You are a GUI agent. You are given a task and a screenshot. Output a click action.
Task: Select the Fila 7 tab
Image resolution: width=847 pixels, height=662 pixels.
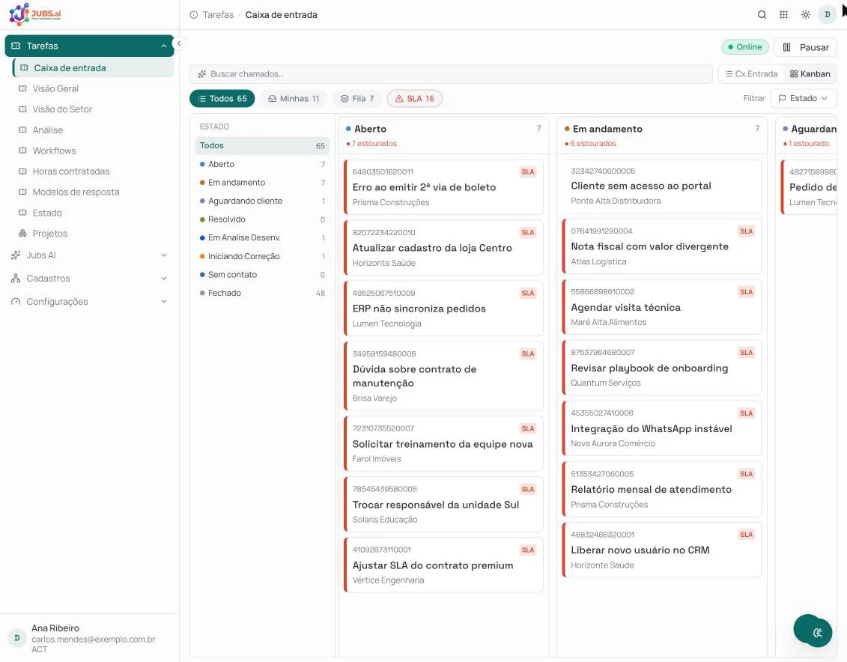click(x=357, y=98)
